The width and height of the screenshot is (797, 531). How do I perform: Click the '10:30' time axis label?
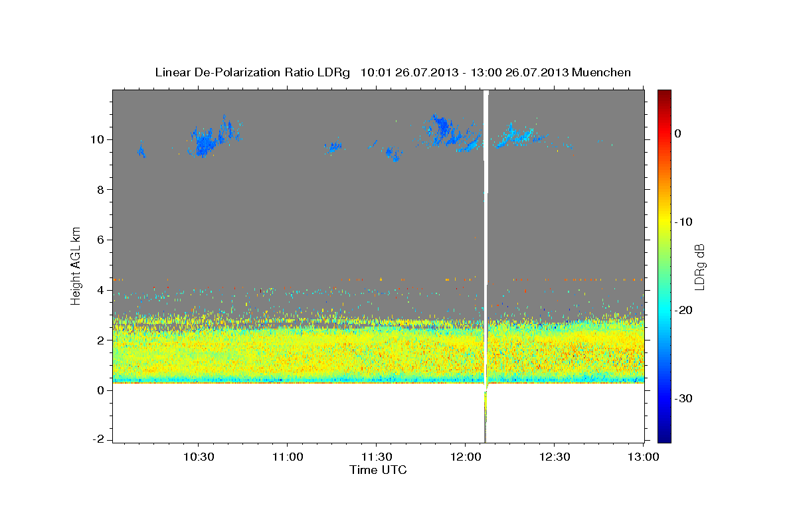pos(198,457)
